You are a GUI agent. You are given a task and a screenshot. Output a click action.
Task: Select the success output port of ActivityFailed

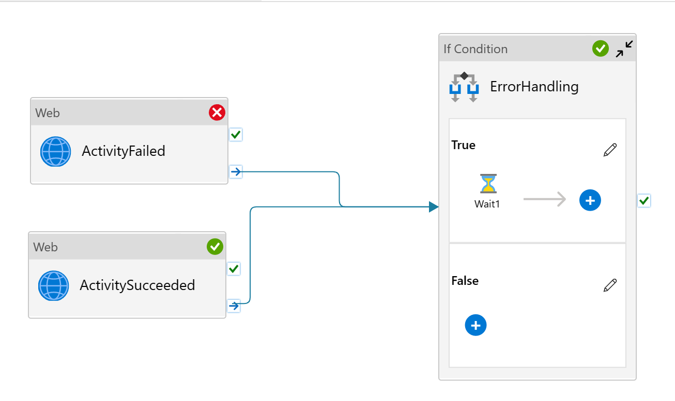[236, 135]
